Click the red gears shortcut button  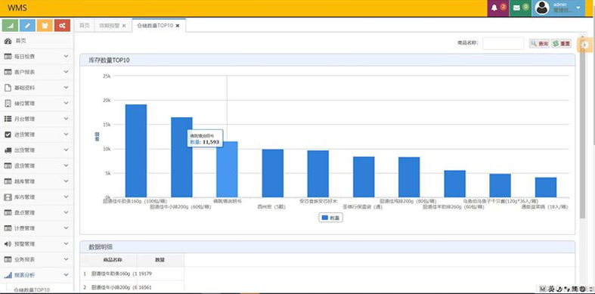point(62,26)
